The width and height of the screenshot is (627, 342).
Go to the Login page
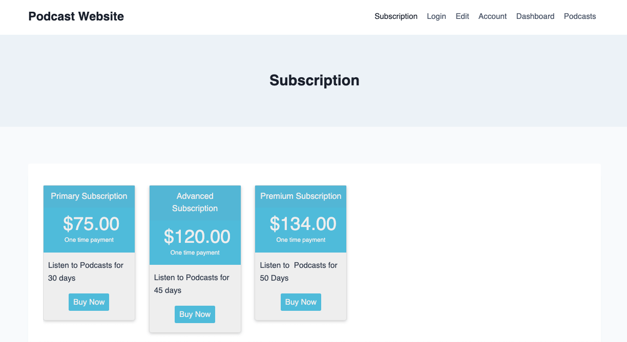tap(436, 16)
